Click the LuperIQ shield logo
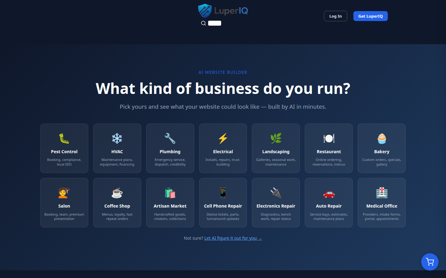 205,10
